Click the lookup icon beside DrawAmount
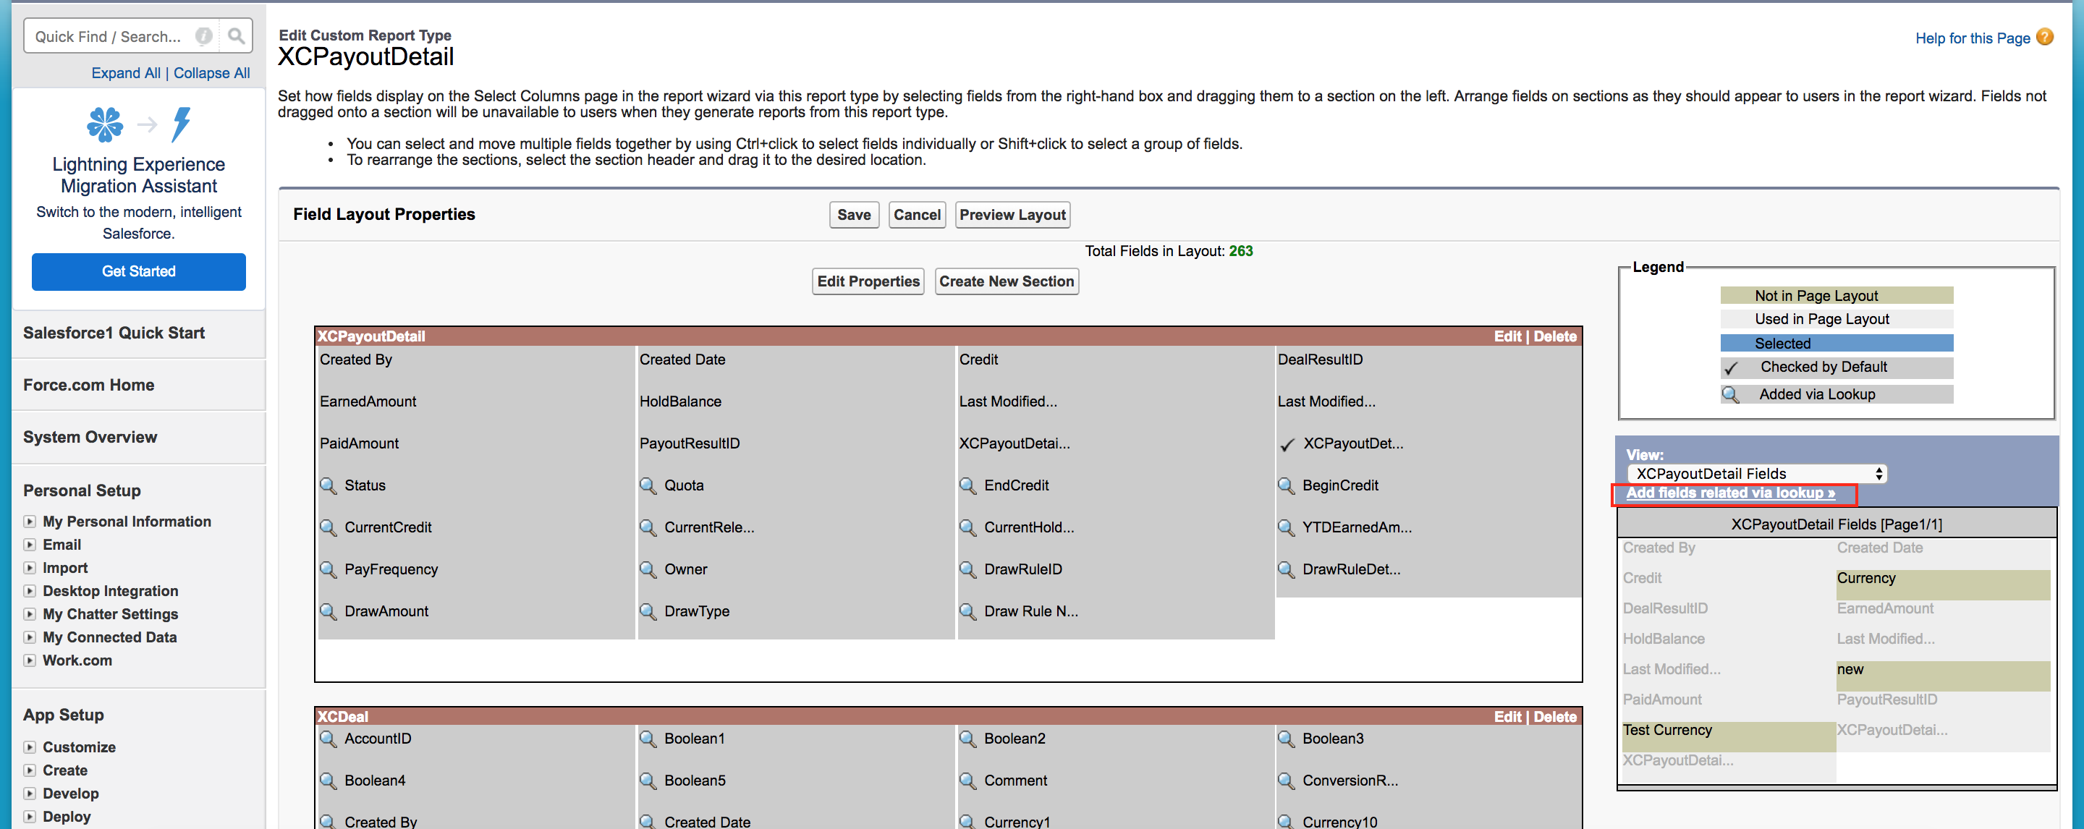 point(328,611)
